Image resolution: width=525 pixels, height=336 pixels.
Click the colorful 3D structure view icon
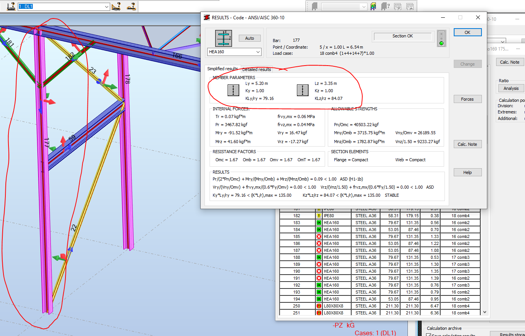(x=373, y=6)
